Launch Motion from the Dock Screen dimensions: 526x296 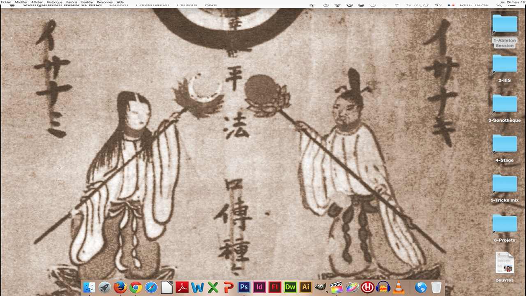click(352, 287)
